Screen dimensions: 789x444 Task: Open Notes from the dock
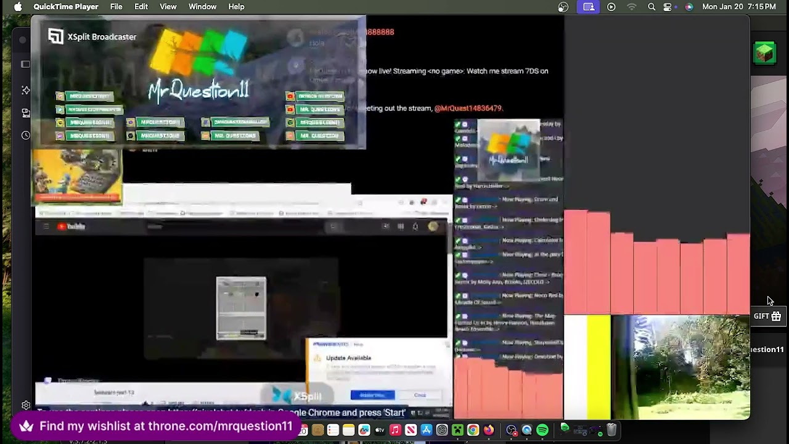coord(349,430)
